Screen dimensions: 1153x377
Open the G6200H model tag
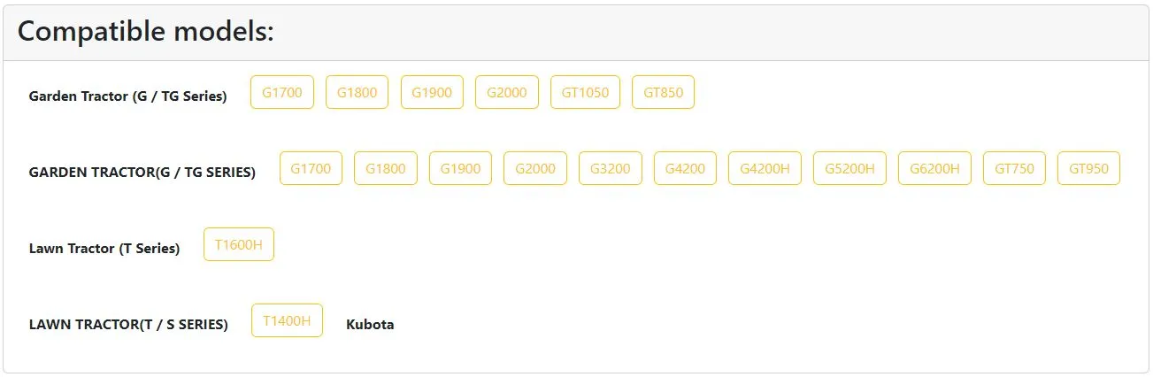[x=934, y=168]
